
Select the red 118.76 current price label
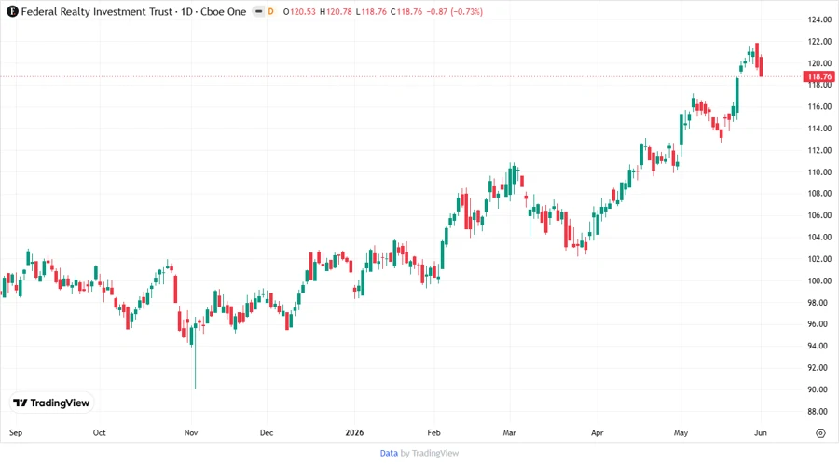819,77
